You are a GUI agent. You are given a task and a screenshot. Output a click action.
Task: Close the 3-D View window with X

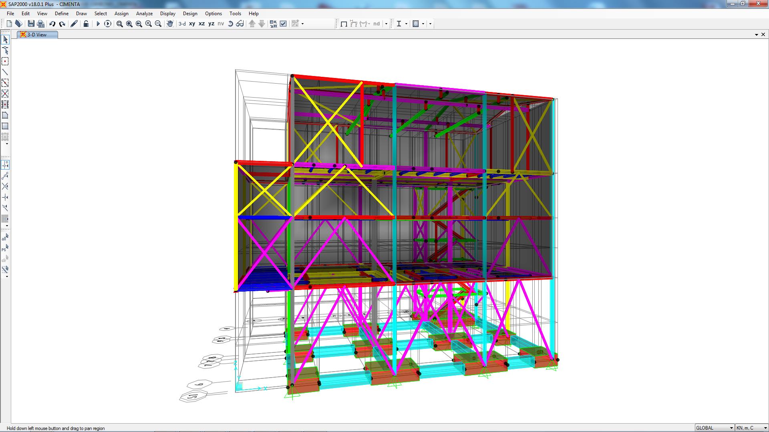click(x=763, y=35)
